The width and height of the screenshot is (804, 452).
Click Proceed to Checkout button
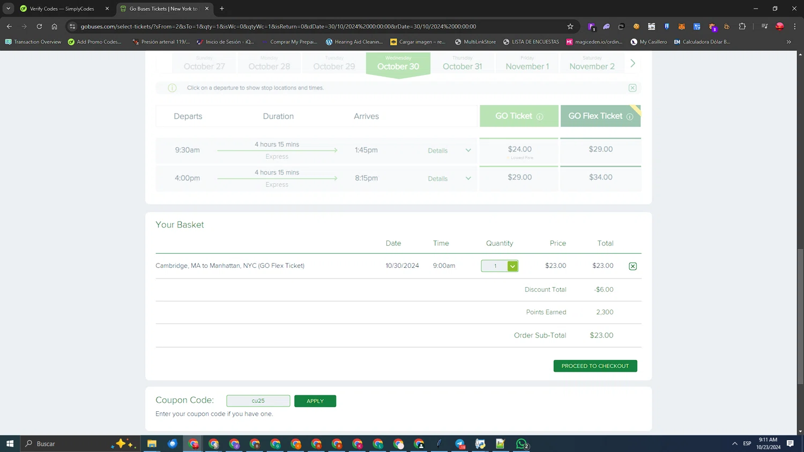point(595,366)
